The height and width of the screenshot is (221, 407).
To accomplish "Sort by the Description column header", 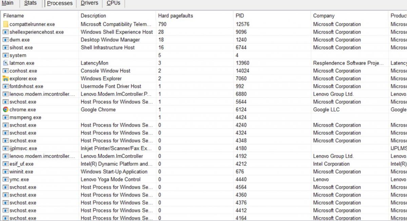I will coord(117,16).
